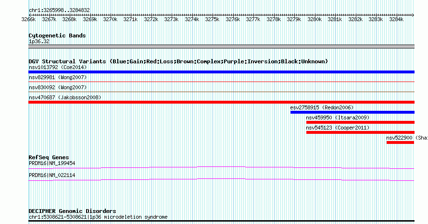Select the gray 1p36.32 cytogenetic band bar

[x=221, y=47]
